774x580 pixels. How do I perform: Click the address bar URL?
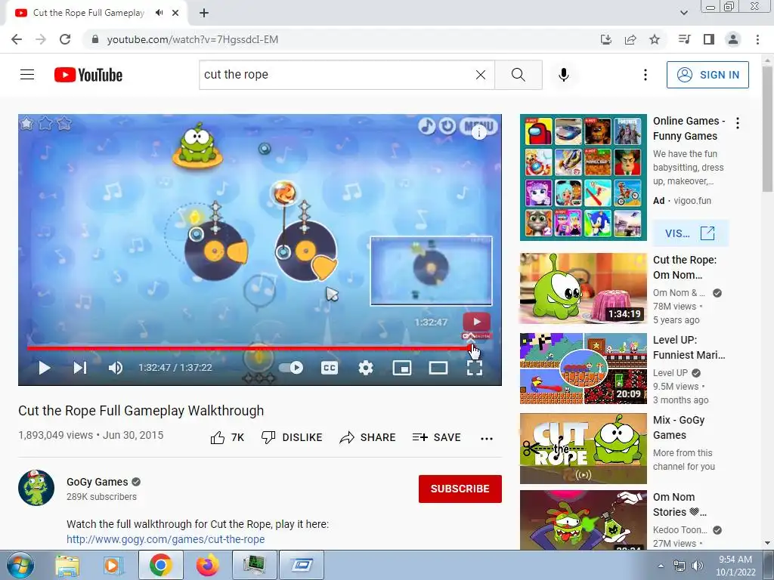pos(193,39)
